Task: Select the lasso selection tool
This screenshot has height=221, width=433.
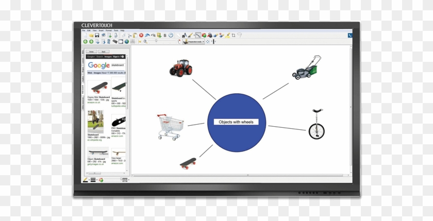Action: 239,35
